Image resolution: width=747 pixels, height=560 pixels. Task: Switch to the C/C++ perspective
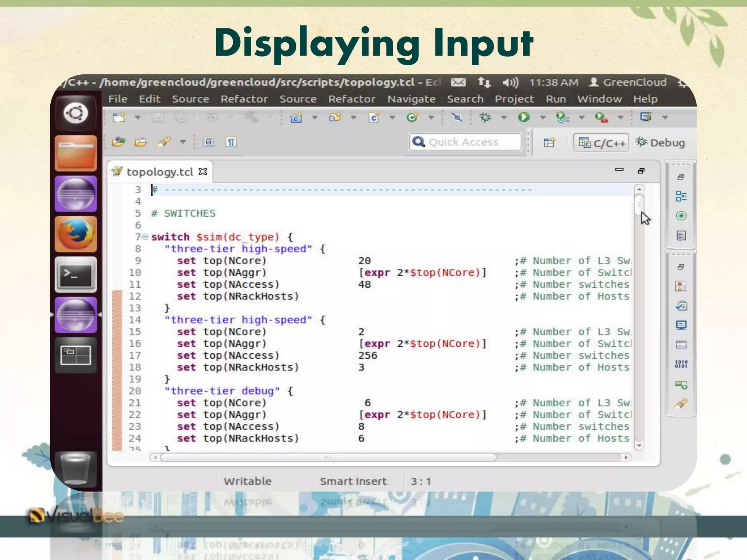click(x=602, y=143)
